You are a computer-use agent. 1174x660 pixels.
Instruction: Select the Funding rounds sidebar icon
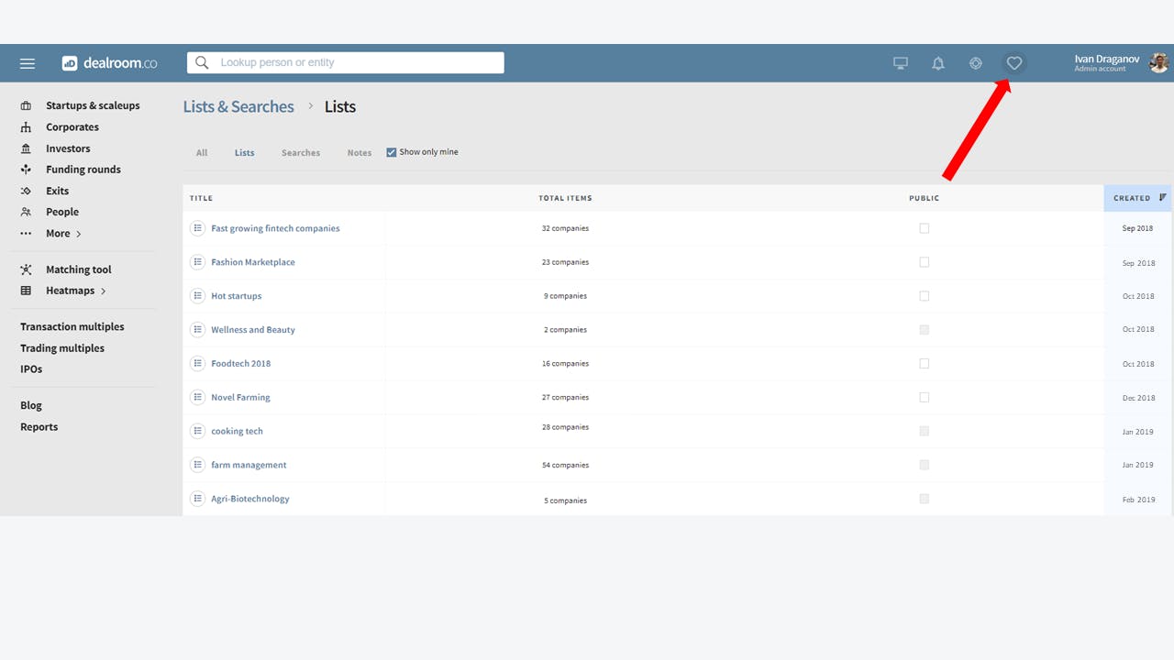tap(26, 169)
